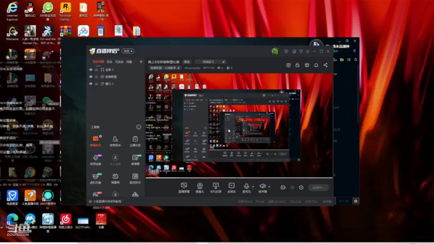Open the 房管助手 tool in the toolbox

pos(115,140)
